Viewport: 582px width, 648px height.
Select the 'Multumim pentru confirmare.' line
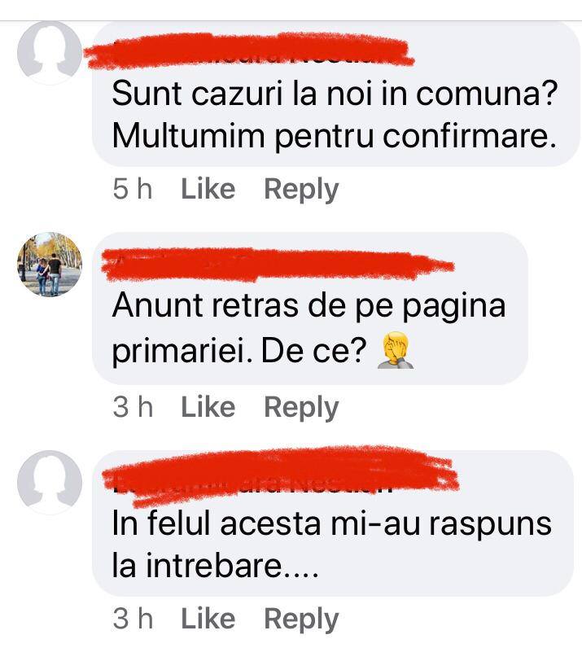click(x=334, y=138)
